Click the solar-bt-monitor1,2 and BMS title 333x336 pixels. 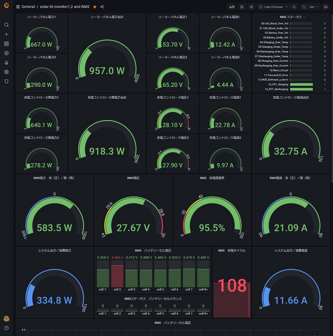click(x=65, y=7)
